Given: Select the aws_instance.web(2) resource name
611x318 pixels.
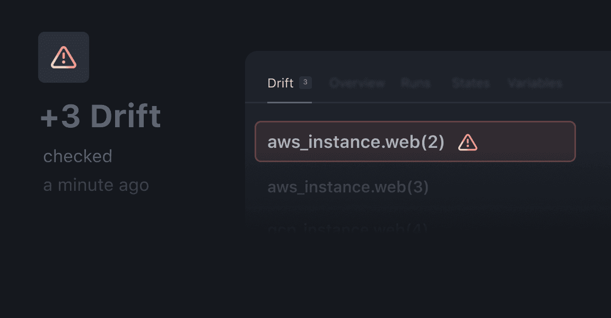Looking at the screenshot, I should (x=356, y=142).
